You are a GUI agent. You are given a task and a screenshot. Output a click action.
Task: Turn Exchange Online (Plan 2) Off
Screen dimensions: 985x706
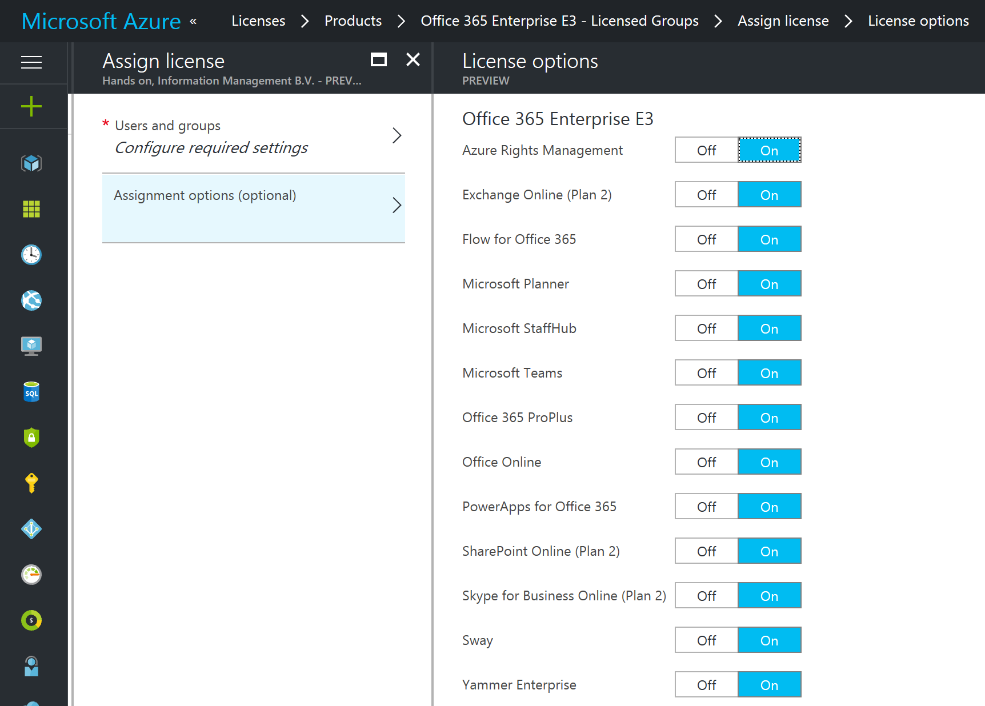707,195
